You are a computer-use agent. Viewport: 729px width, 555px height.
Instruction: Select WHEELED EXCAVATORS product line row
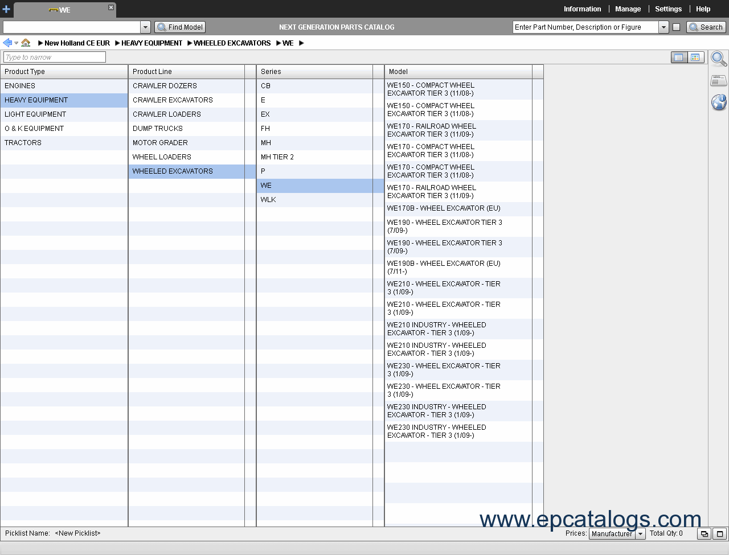point(192,171)
